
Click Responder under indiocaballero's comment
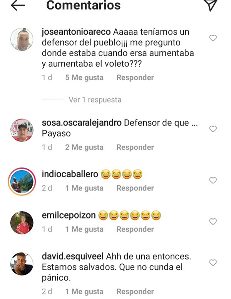(x=135, y=188)
